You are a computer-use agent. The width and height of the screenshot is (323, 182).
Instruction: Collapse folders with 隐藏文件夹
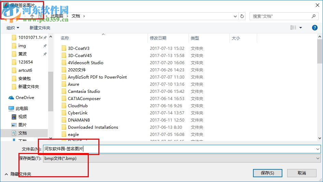pyautogui.click(x=18, y=174)
